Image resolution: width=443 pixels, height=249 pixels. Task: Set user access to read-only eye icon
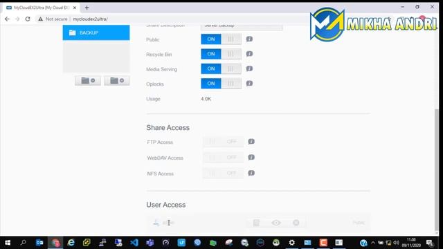276,223
